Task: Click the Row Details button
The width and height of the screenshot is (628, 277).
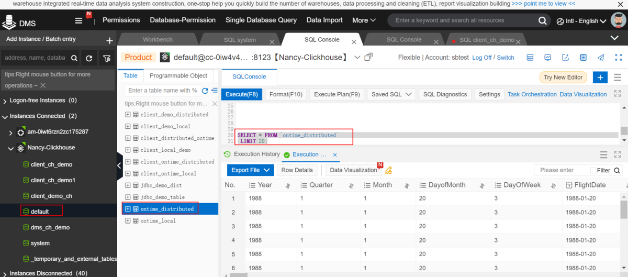Action: pyautogui.click(x=297, y=170)
